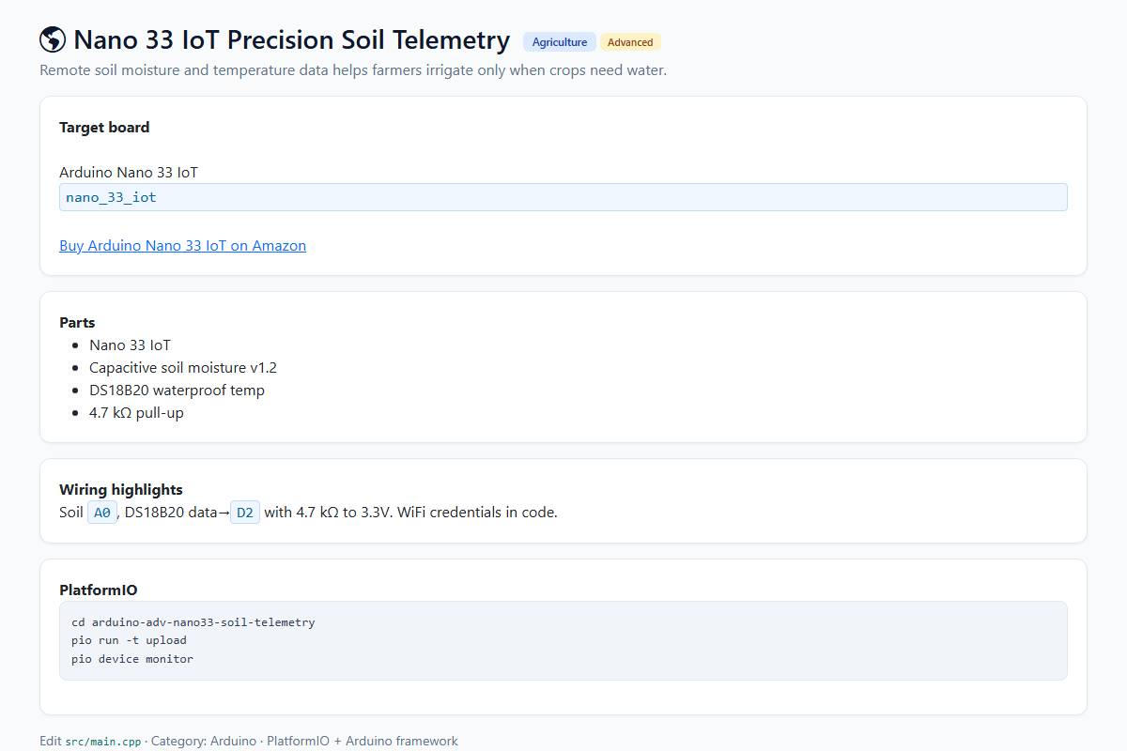Open the Buy Arduino Nano 33 IoT on Amazon link
This screenshot has width=1127, height=751.
coord(182,245)
